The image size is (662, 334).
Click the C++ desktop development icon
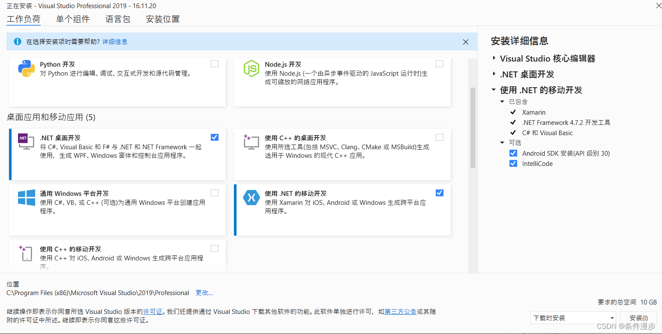(x=252, y=142)
